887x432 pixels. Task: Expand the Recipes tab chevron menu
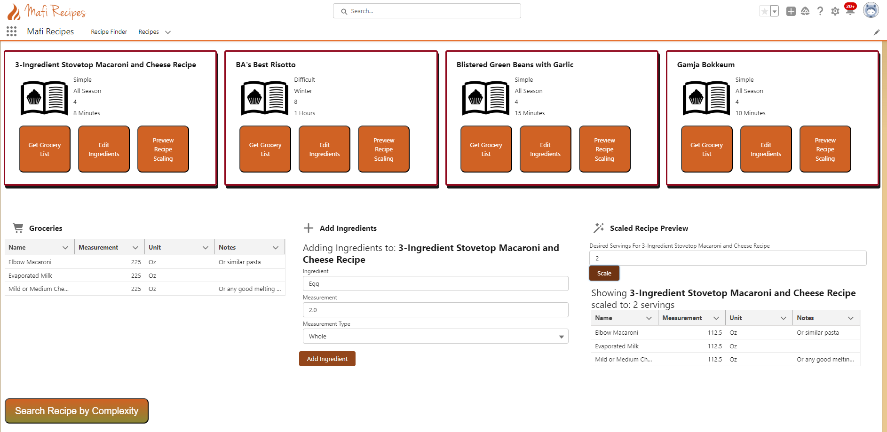(168, 32)
